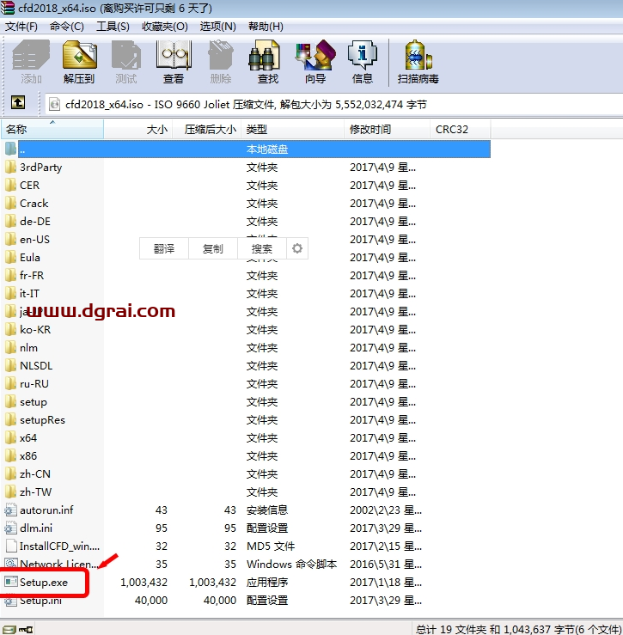The height and width of the screenshot is (635, 623).
Task: Select the zh-TW folder row
Action: (246, 492)
